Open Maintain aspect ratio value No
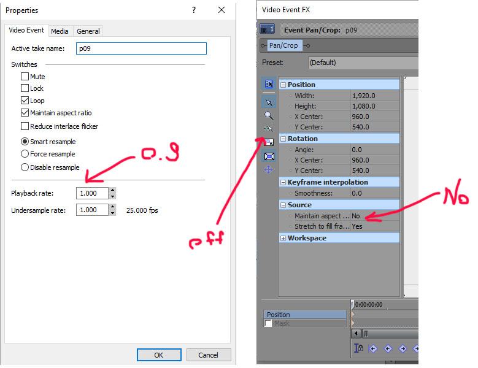Viewport: 478px width, 368px height. pos(375,216)
